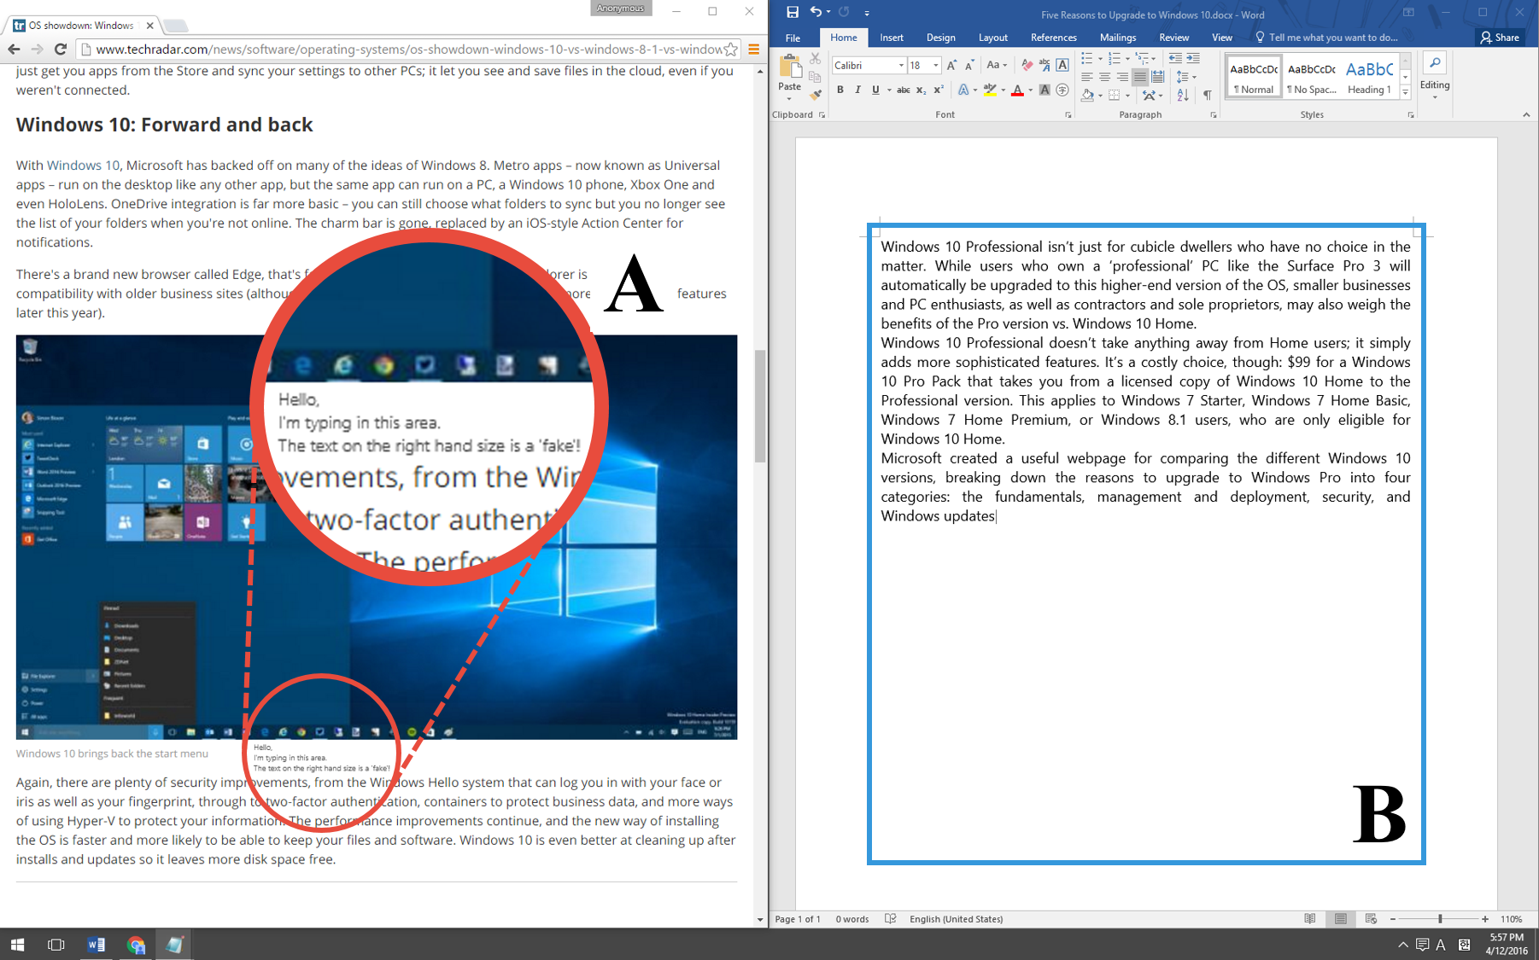Apply superscript formatting
The image size is (1539, 960).
click(939, 90)
